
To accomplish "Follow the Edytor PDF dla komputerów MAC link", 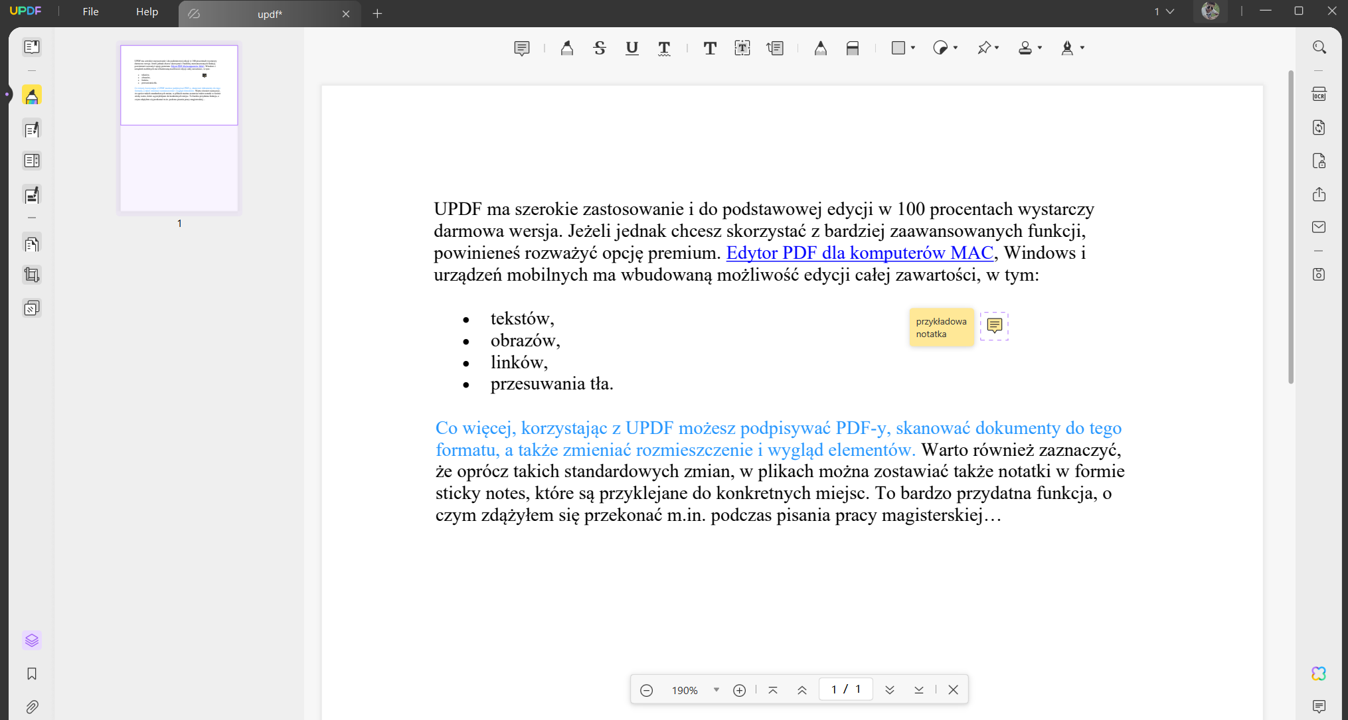I will tap(860, 253).
